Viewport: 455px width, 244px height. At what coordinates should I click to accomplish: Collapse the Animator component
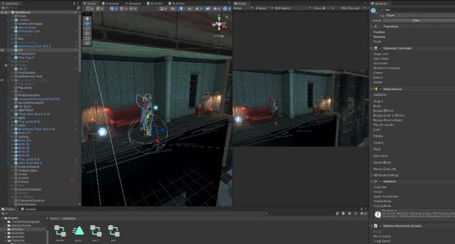coord(372,182)
